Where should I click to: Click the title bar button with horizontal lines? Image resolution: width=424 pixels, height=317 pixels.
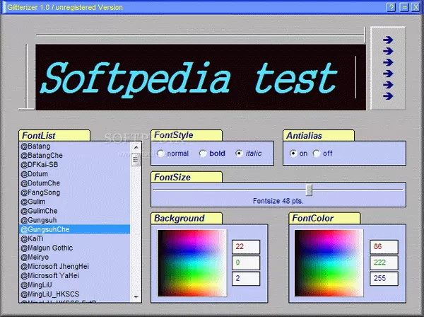tap(404, 7)
